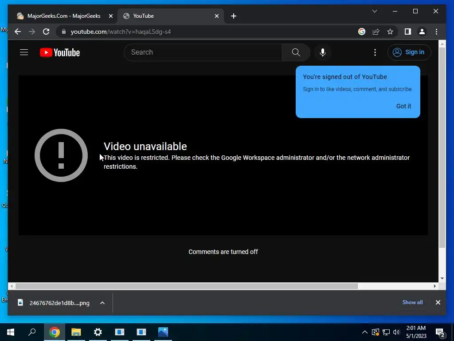Image resolution: width=454 pixels, height=341 pixels.
Task: Click the horizontal scrollbar thumb
Action: click(187, 286)
